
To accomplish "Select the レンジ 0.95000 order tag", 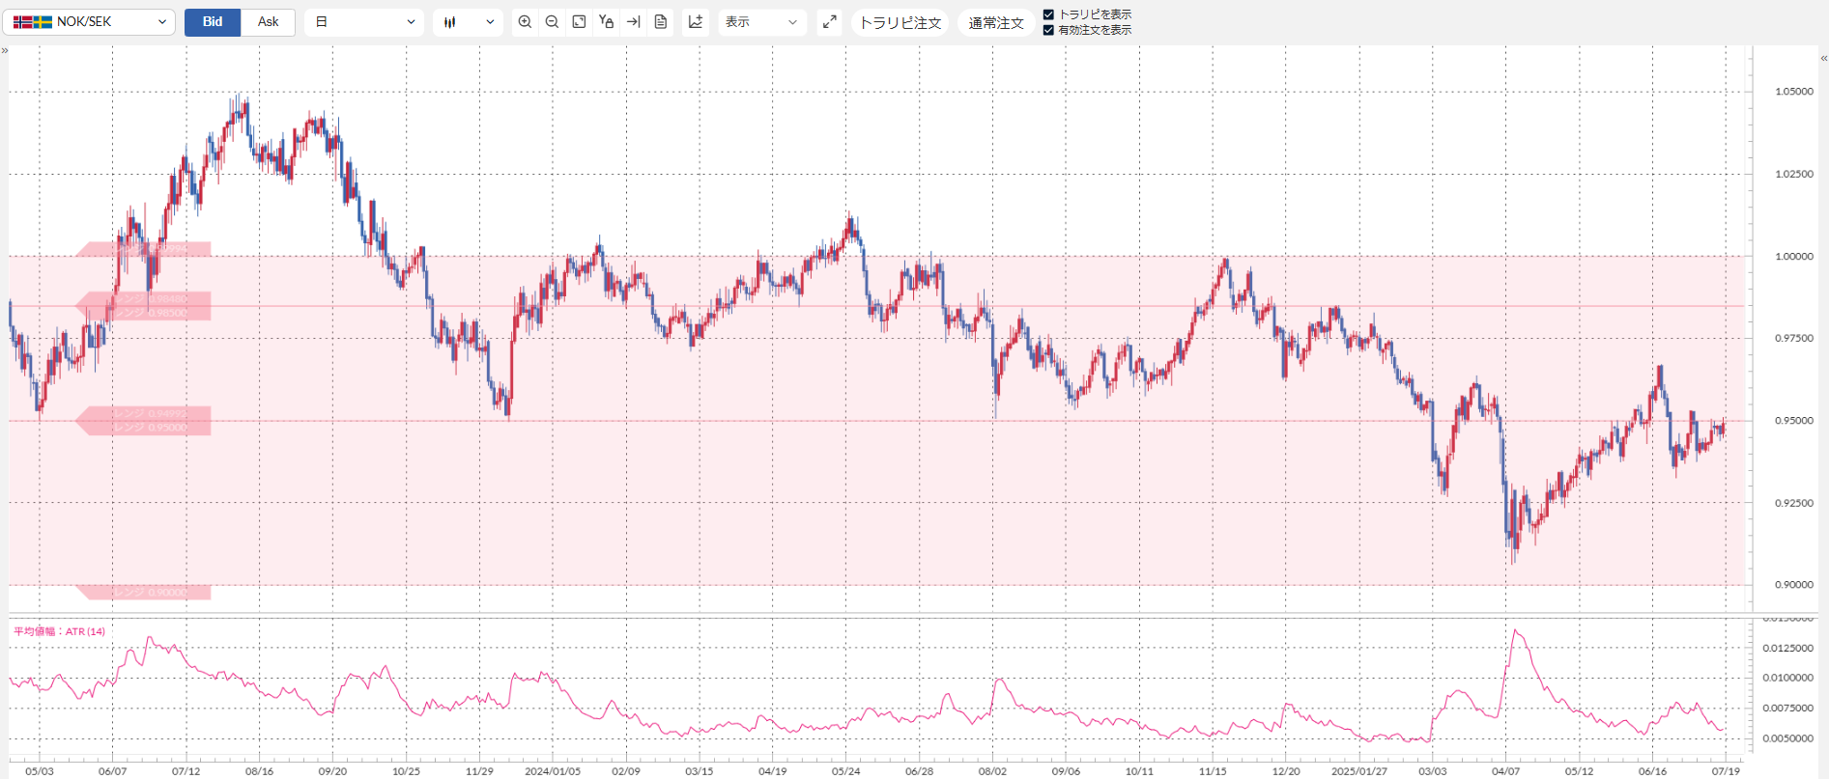I will 144,428.
